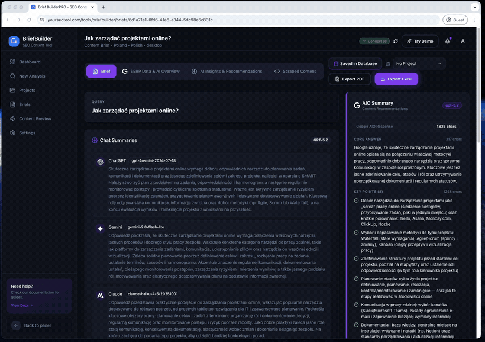Click the Saved in Database button
Screen dimensions: 485x342
click(x=354, y=63)
